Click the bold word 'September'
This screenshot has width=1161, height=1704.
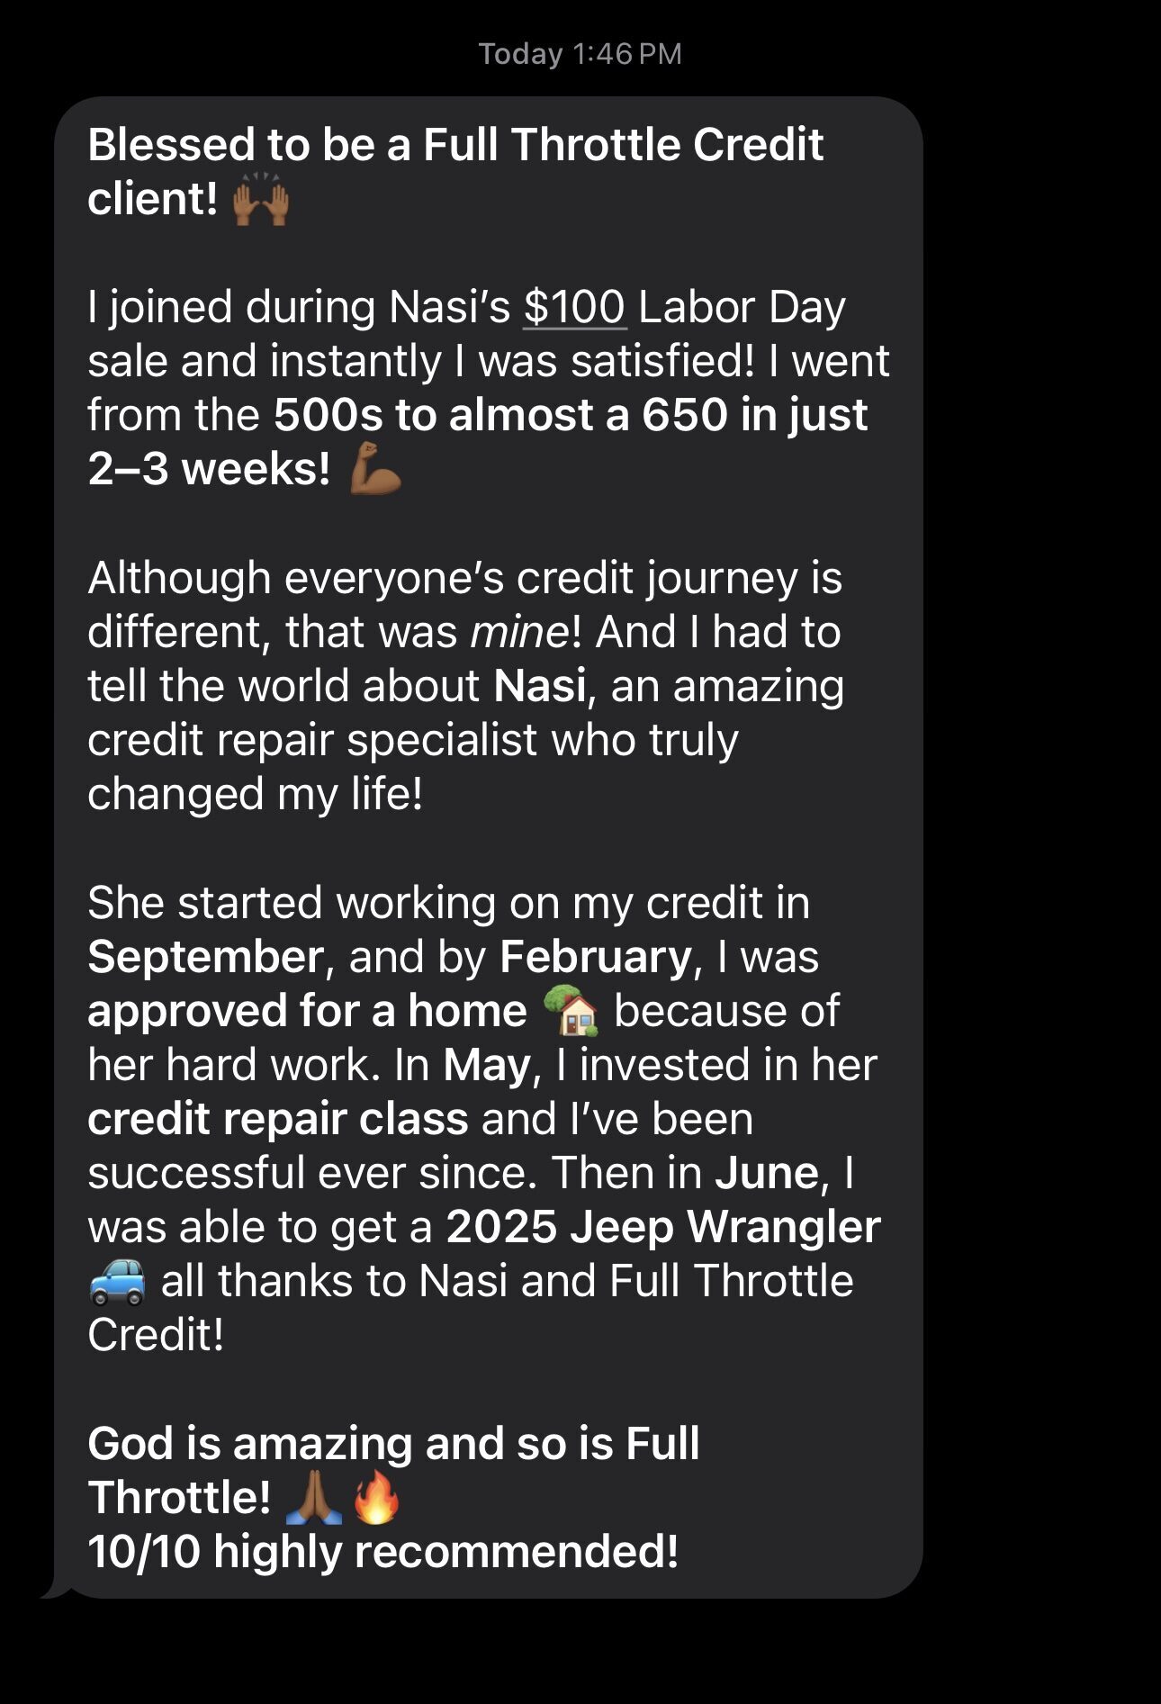point(205,957)
